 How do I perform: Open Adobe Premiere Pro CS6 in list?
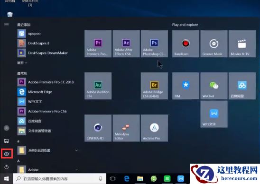point(47,111)
